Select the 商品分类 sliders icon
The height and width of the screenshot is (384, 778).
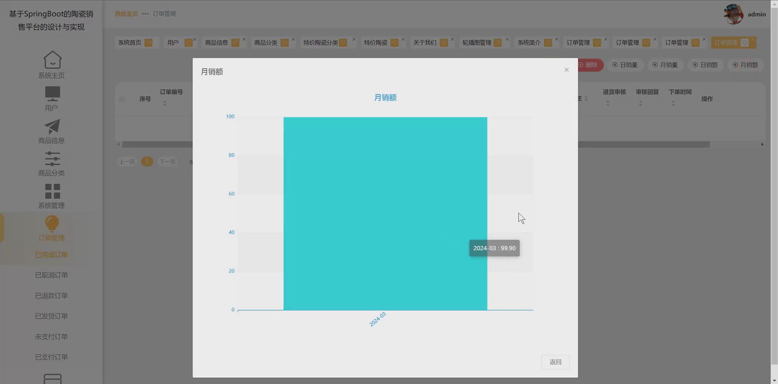pyautogui.click(x=52, y=159)
